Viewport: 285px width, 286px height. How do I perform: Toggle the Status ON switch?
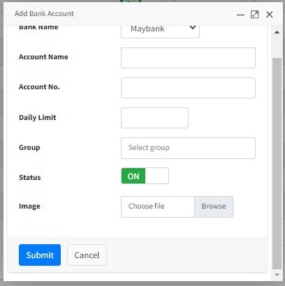coord(145,176)
